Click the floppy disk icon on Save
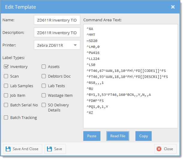This screenshot has height=160, width=184. [49, 149]
